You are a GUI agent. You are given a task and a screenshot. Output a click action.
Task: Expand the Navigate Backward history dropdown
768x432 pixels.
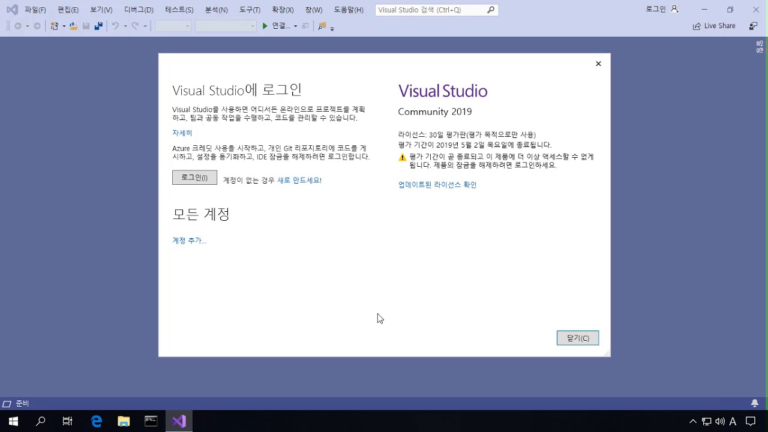27,26
